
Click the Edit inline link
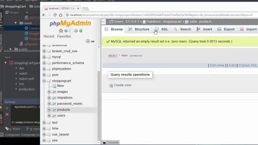(x=217, y=65)
